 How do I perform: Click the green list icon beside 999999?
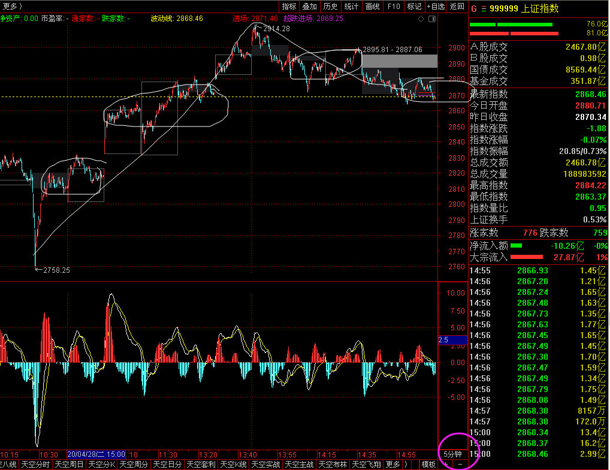(483, 8)
